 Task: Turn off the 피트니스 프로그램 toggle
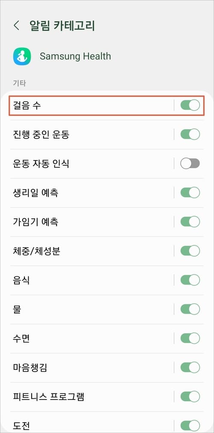190,397
